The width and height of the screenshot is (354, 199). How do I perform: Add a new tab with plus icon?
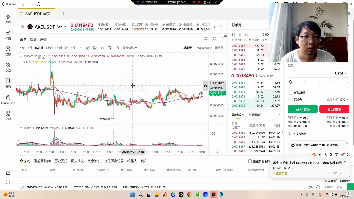click(63, 14)
